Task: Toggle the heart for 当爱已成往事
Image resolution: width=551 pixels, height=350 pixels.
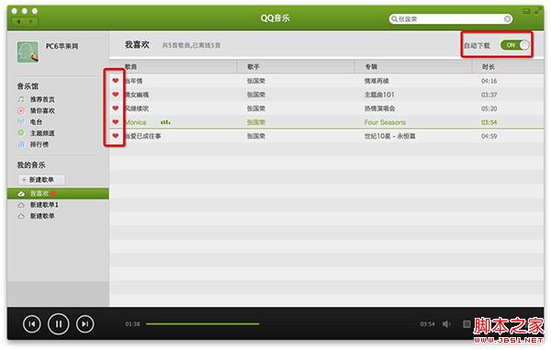Action: pos(116,136)
